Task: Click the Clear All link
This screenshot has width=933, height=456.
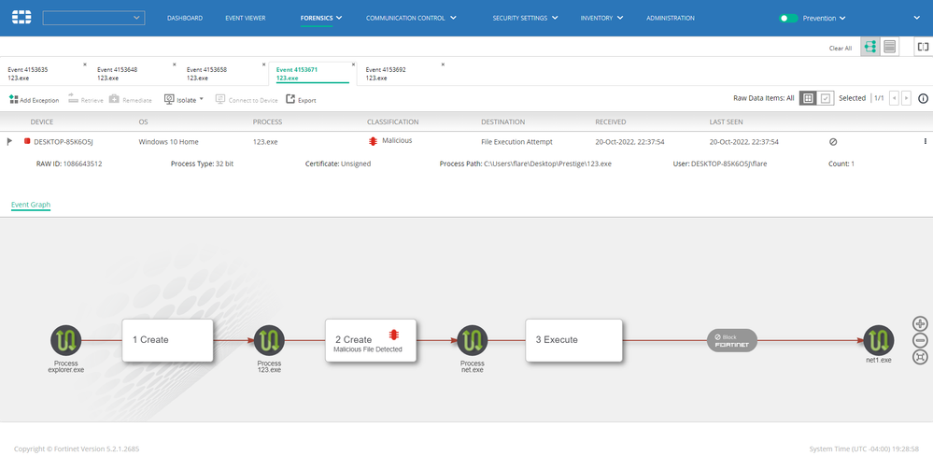Action: click(841, 49)
